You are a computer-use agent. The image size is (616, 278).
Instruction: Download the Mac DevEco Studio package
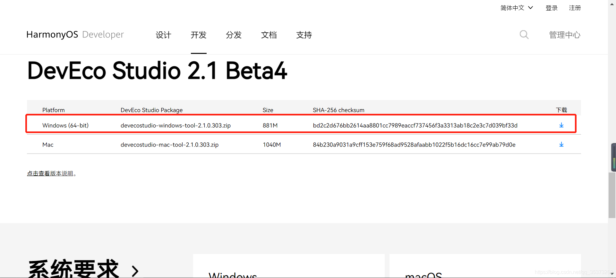pyautogui.click(x=561, y=145)
